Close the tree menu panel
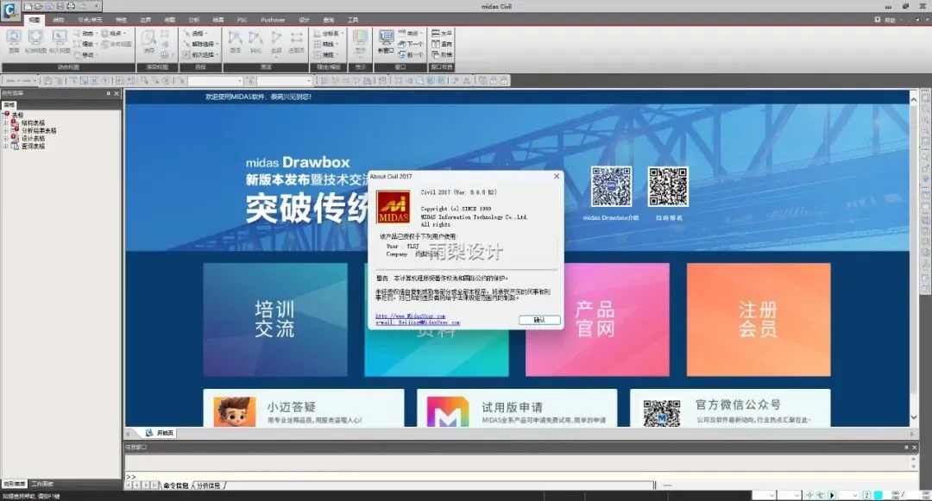 116,94
